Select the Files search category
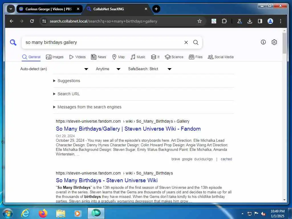292x219 pixels. [x=196, y=57]
